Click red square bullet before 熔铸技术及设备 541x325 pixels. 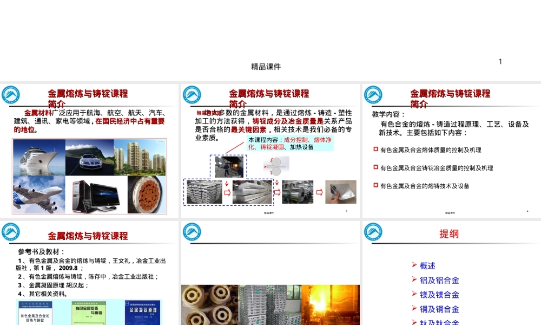pyautogui.click(x=376, y=185)
